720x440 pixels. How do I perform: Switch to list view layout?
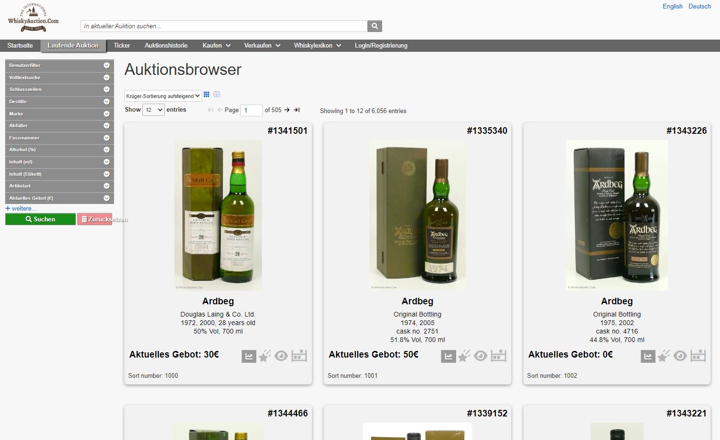tap(217, 95)
